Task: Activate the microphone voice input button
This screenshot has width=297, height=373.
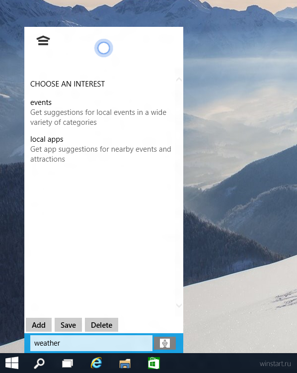Action: (x=165, y=343)
